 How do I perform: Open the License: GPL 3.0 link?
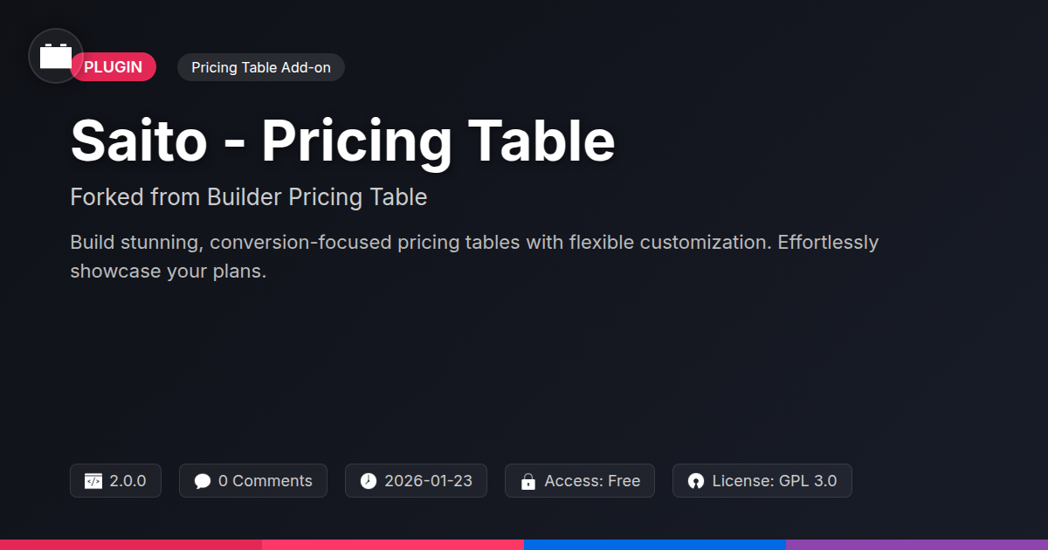774,481
